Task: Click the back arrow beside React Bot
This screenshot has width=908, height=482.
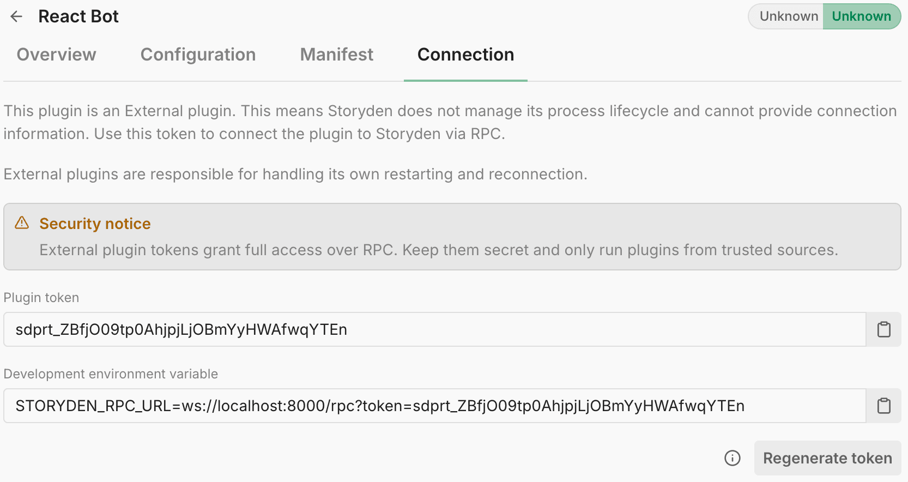Action: click(x=16, y=16)
